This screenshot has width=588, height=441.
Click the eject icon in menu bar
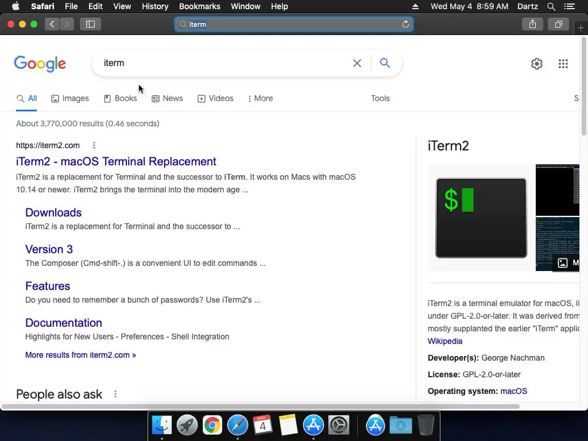pos(415,6)
